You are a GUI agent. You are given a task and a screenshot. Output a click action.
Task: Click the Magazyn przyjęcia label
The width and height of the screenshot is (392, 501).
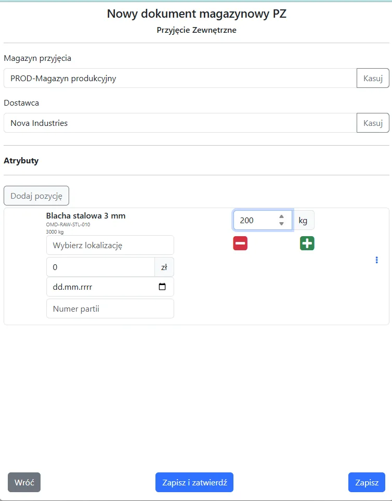(x=37, y=58)
